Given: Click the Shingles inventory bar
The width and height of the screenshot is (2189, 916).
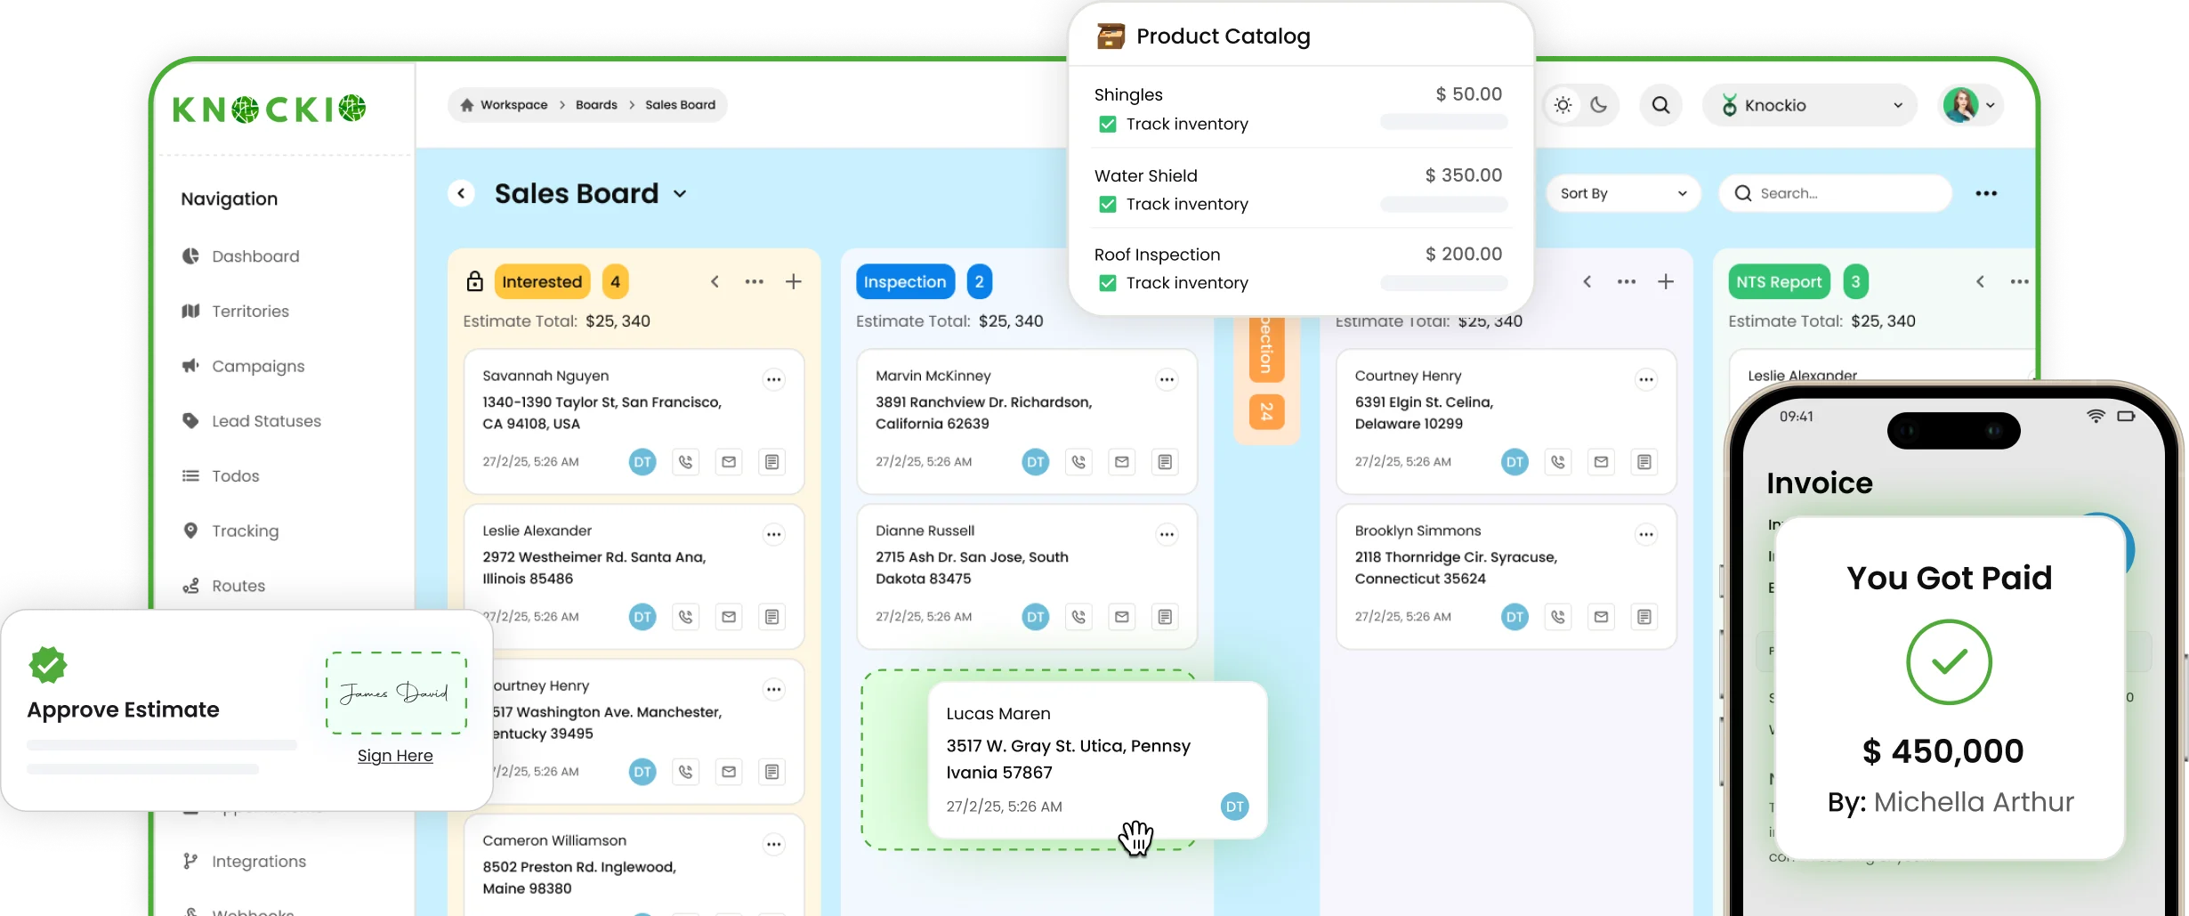Looking at the screenshot, I should point(1443,122).
